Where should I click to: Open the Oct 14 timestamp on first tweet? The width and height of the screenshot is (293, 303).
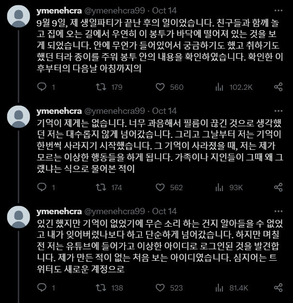coord(164,11)
